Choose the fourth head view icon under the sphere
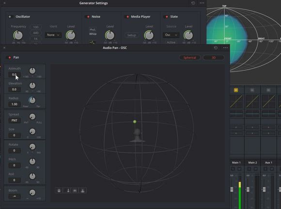The width and height of the screenshot is (281, 209). coord(83,191)
